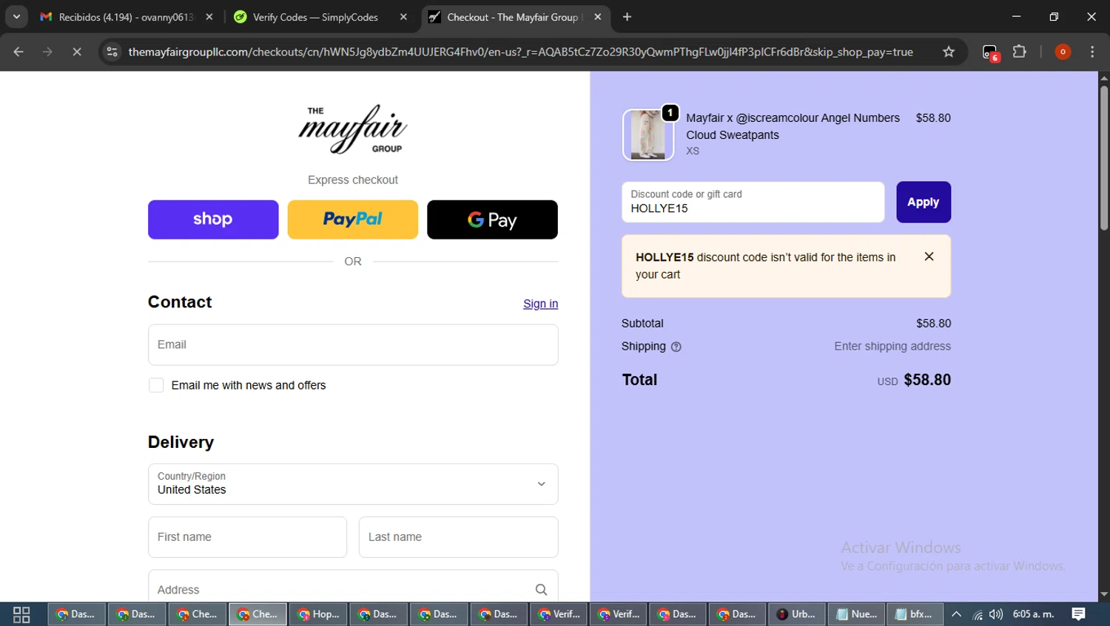1110x626 pixels.
Task: Show hidden system tray icons
Action: point(956,614)
